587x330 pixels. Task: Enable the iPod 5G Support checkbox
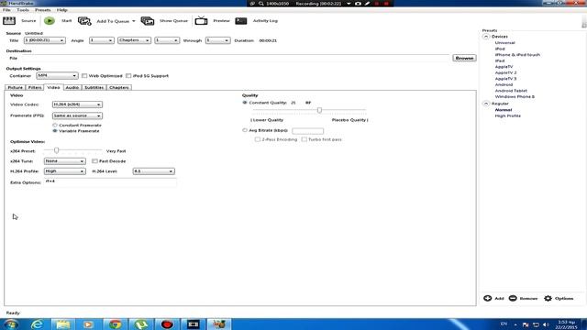128,75
